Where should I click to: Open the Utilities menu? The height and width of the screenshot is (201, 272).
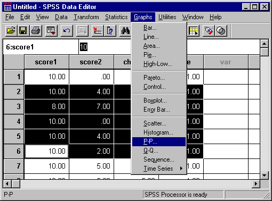[167, 17]
